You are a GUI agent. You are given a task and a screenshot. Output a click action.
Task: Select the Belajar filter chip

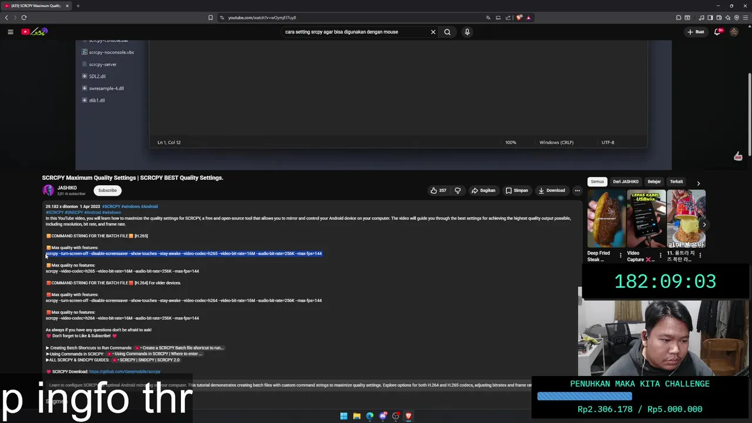tap(654, 182)
